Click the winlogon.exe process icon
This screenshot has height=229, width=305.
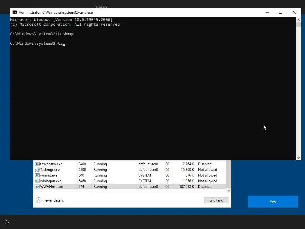coord(37,181)
